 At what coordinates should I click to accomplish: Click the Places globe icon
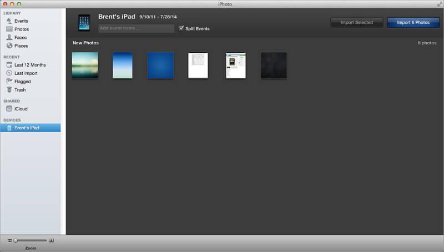point(9,46)
